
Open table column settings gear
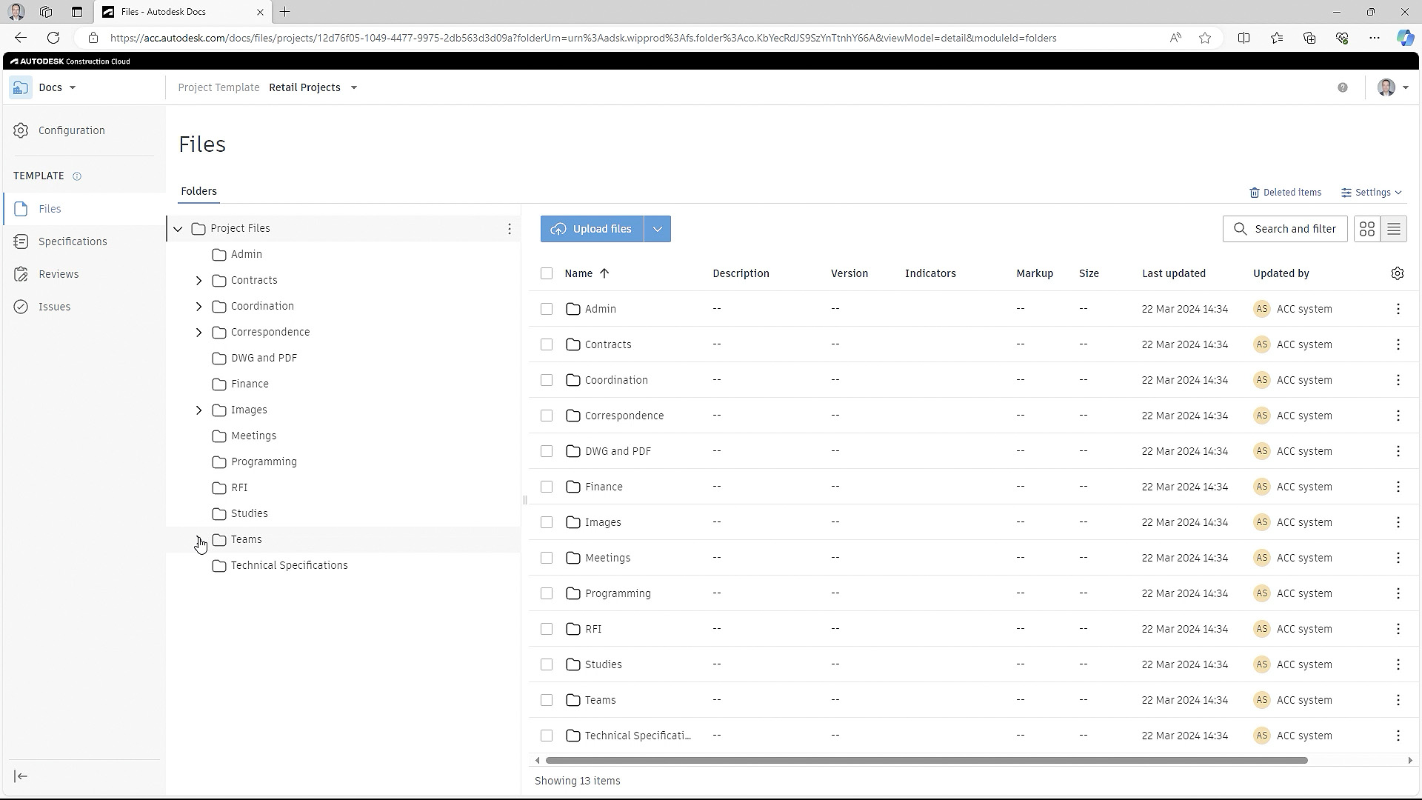pyautogui.click(x=1398, y=273)
